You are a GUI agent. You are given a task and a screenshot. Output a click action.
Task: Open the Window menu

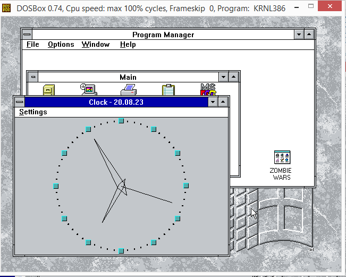[x=96, y=45]
